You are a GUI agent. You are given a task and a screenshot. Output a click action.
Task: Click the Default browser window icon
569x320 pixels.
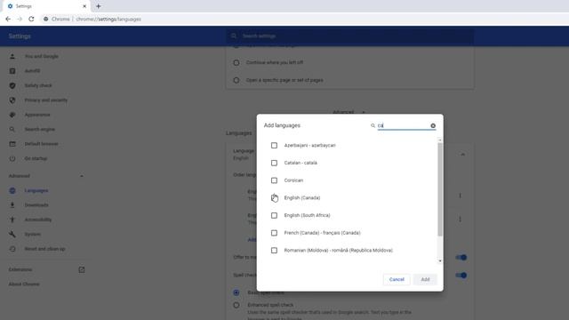coord(12,144)
